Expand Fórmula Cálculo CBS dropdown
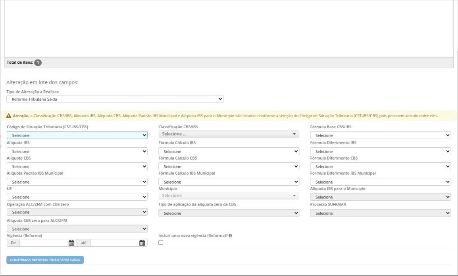The height and width of the screenshot is (276, 458). click(x=229, y=166)
